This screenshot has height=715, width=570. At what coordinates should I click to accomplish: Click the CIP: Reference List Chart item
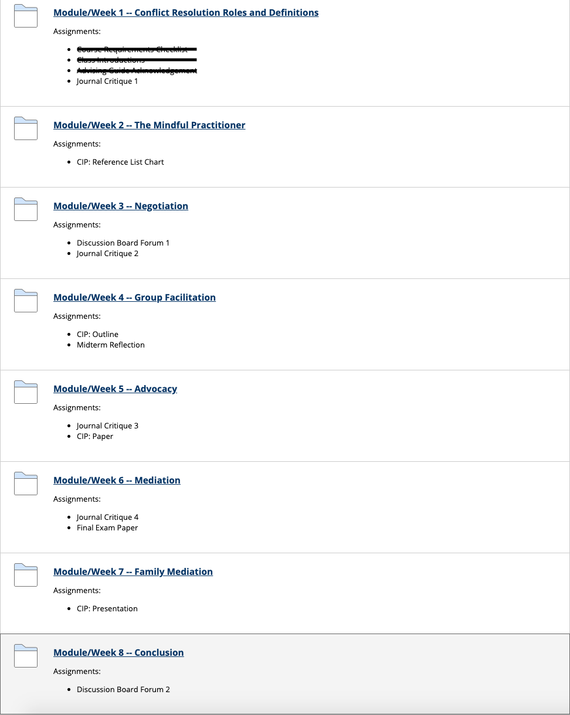coord(120,162)
